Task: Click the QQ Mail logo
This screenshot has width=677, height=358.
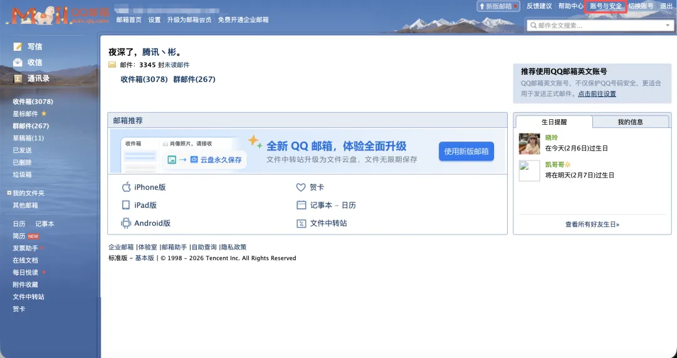Action: [58, 15]
